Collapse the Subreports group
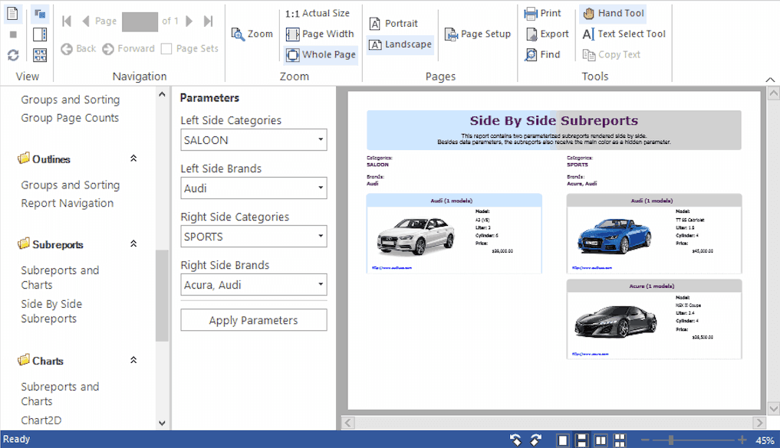This screenshot has width=780, height=448. click(x=133, y=244)
